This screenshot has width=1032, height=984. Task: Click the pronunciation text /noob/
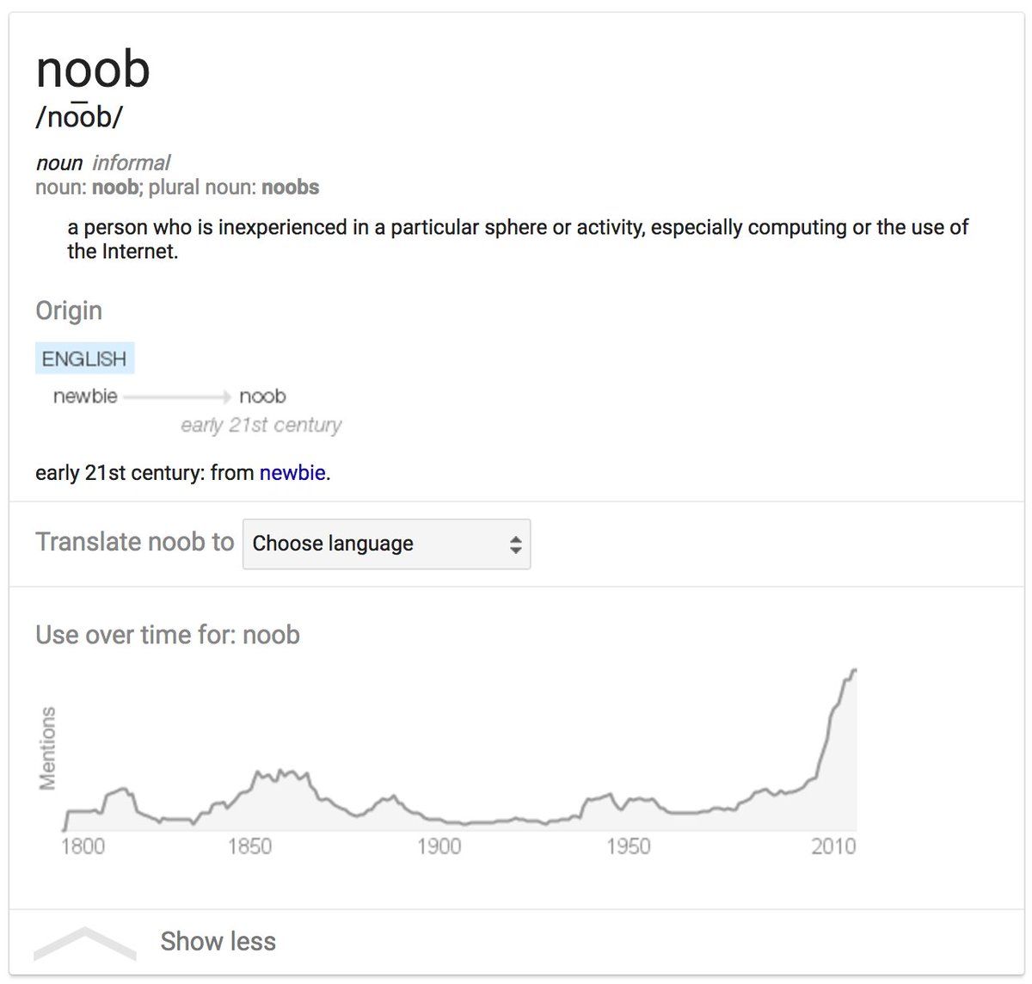(78, 117)
